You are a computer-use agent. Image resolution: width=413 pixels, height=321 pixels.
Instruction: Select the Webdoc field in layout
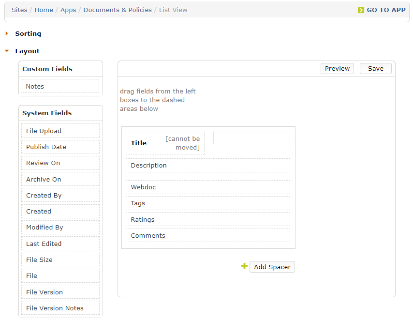pos(208,187)
